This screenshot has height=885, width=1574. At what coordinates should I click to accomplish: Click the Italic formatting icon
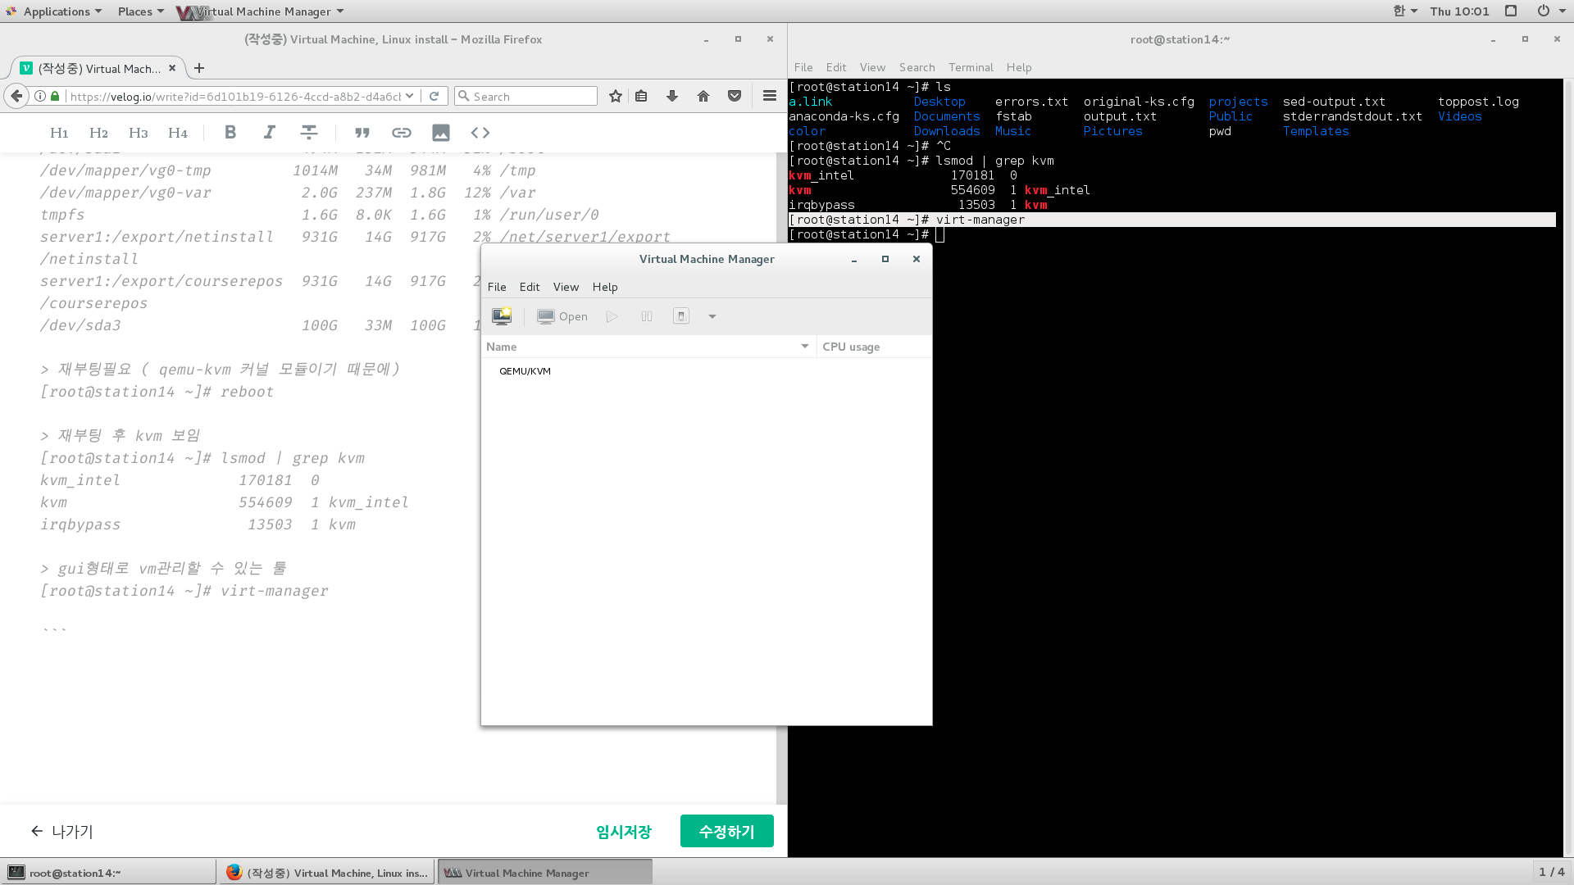[269, 133]
